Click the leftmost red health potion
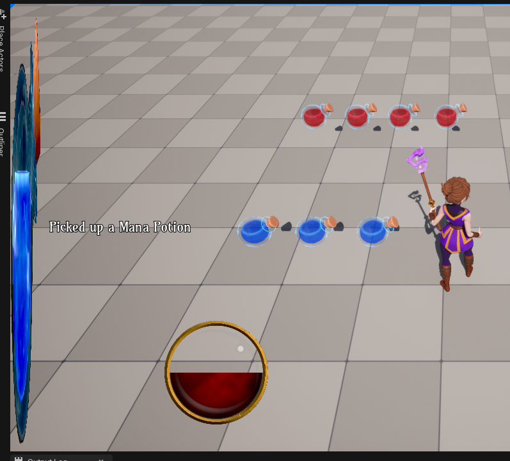This screenshot has height=461, width=510. [317, 115]
